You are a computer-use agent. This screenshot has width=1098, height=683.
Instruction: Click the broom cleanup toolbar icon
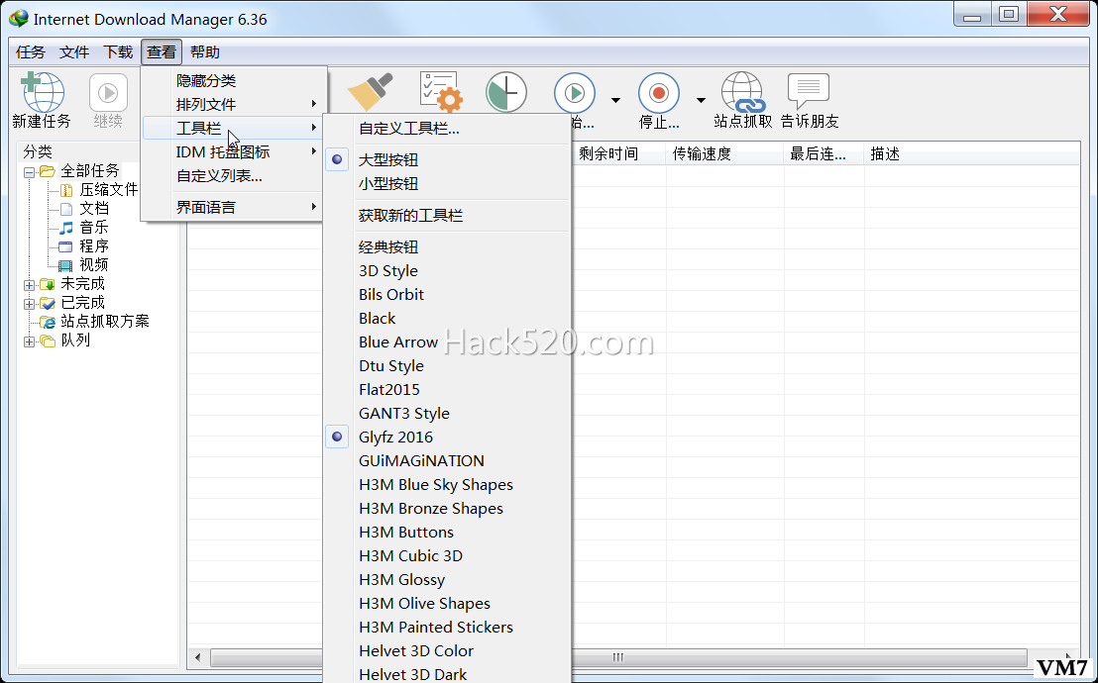(x=371, y=92)
